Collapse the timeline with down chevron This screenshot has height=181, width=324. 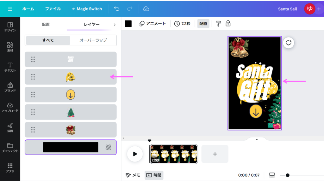(257, 139)
